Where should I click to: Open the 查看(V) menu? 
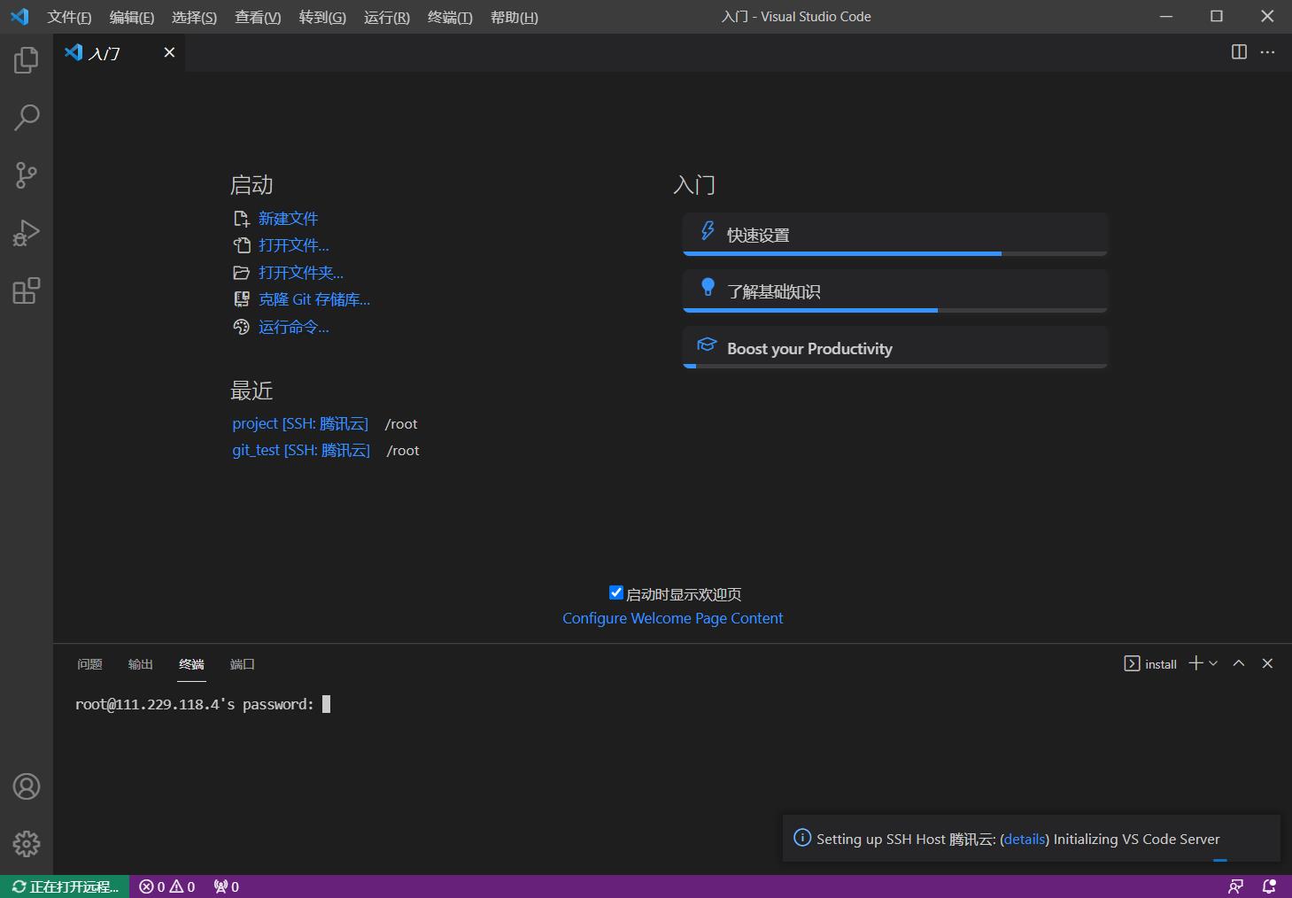tap(258, 17)
